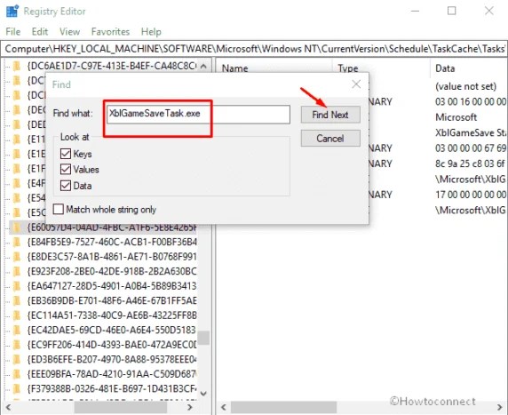
Task: Open key {EEE09BFA-78AD-4210-91AA in tree
Action: (x=112, y=374)
